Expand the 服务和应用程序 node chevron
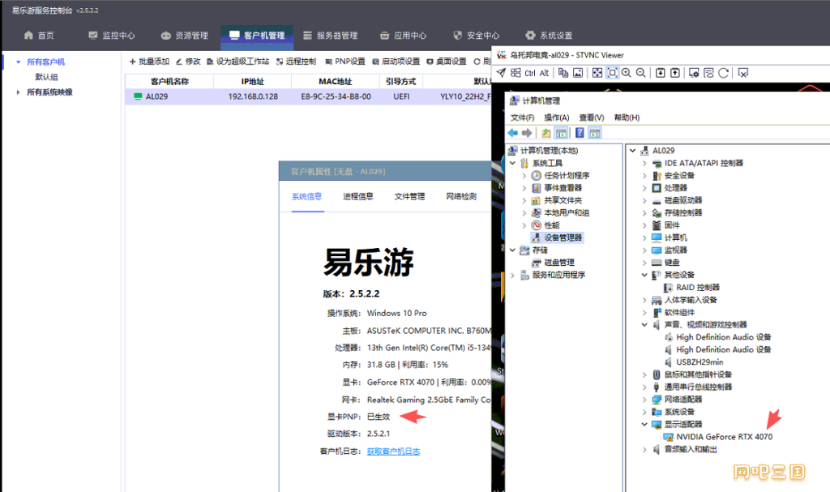The image size is (830, 492). pyautogui.click(x=512, y=275)
